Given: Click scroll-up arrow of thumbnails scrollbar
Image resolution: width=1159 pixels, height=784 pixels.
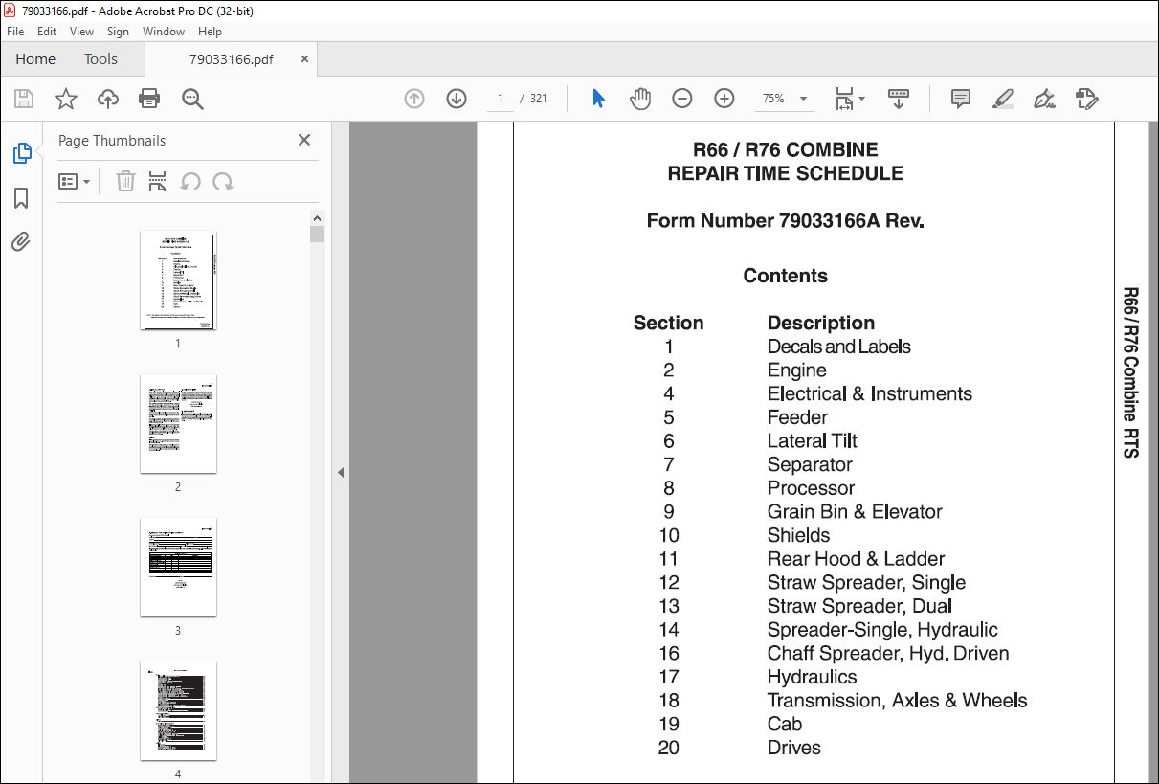Looking at the screenshot, I should (318, 217).
